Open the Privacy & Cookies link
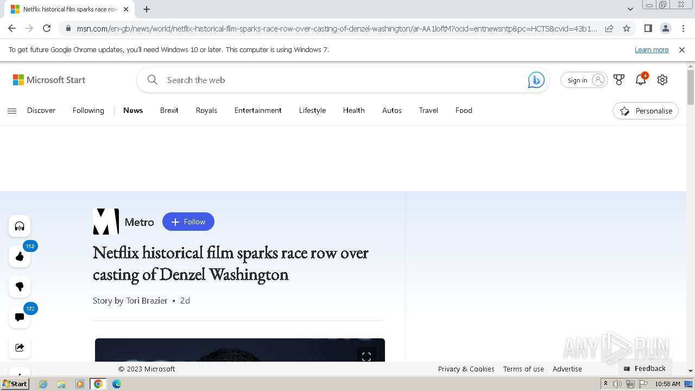The height and width of the screenshot is (391, 695). click(466, 369)
